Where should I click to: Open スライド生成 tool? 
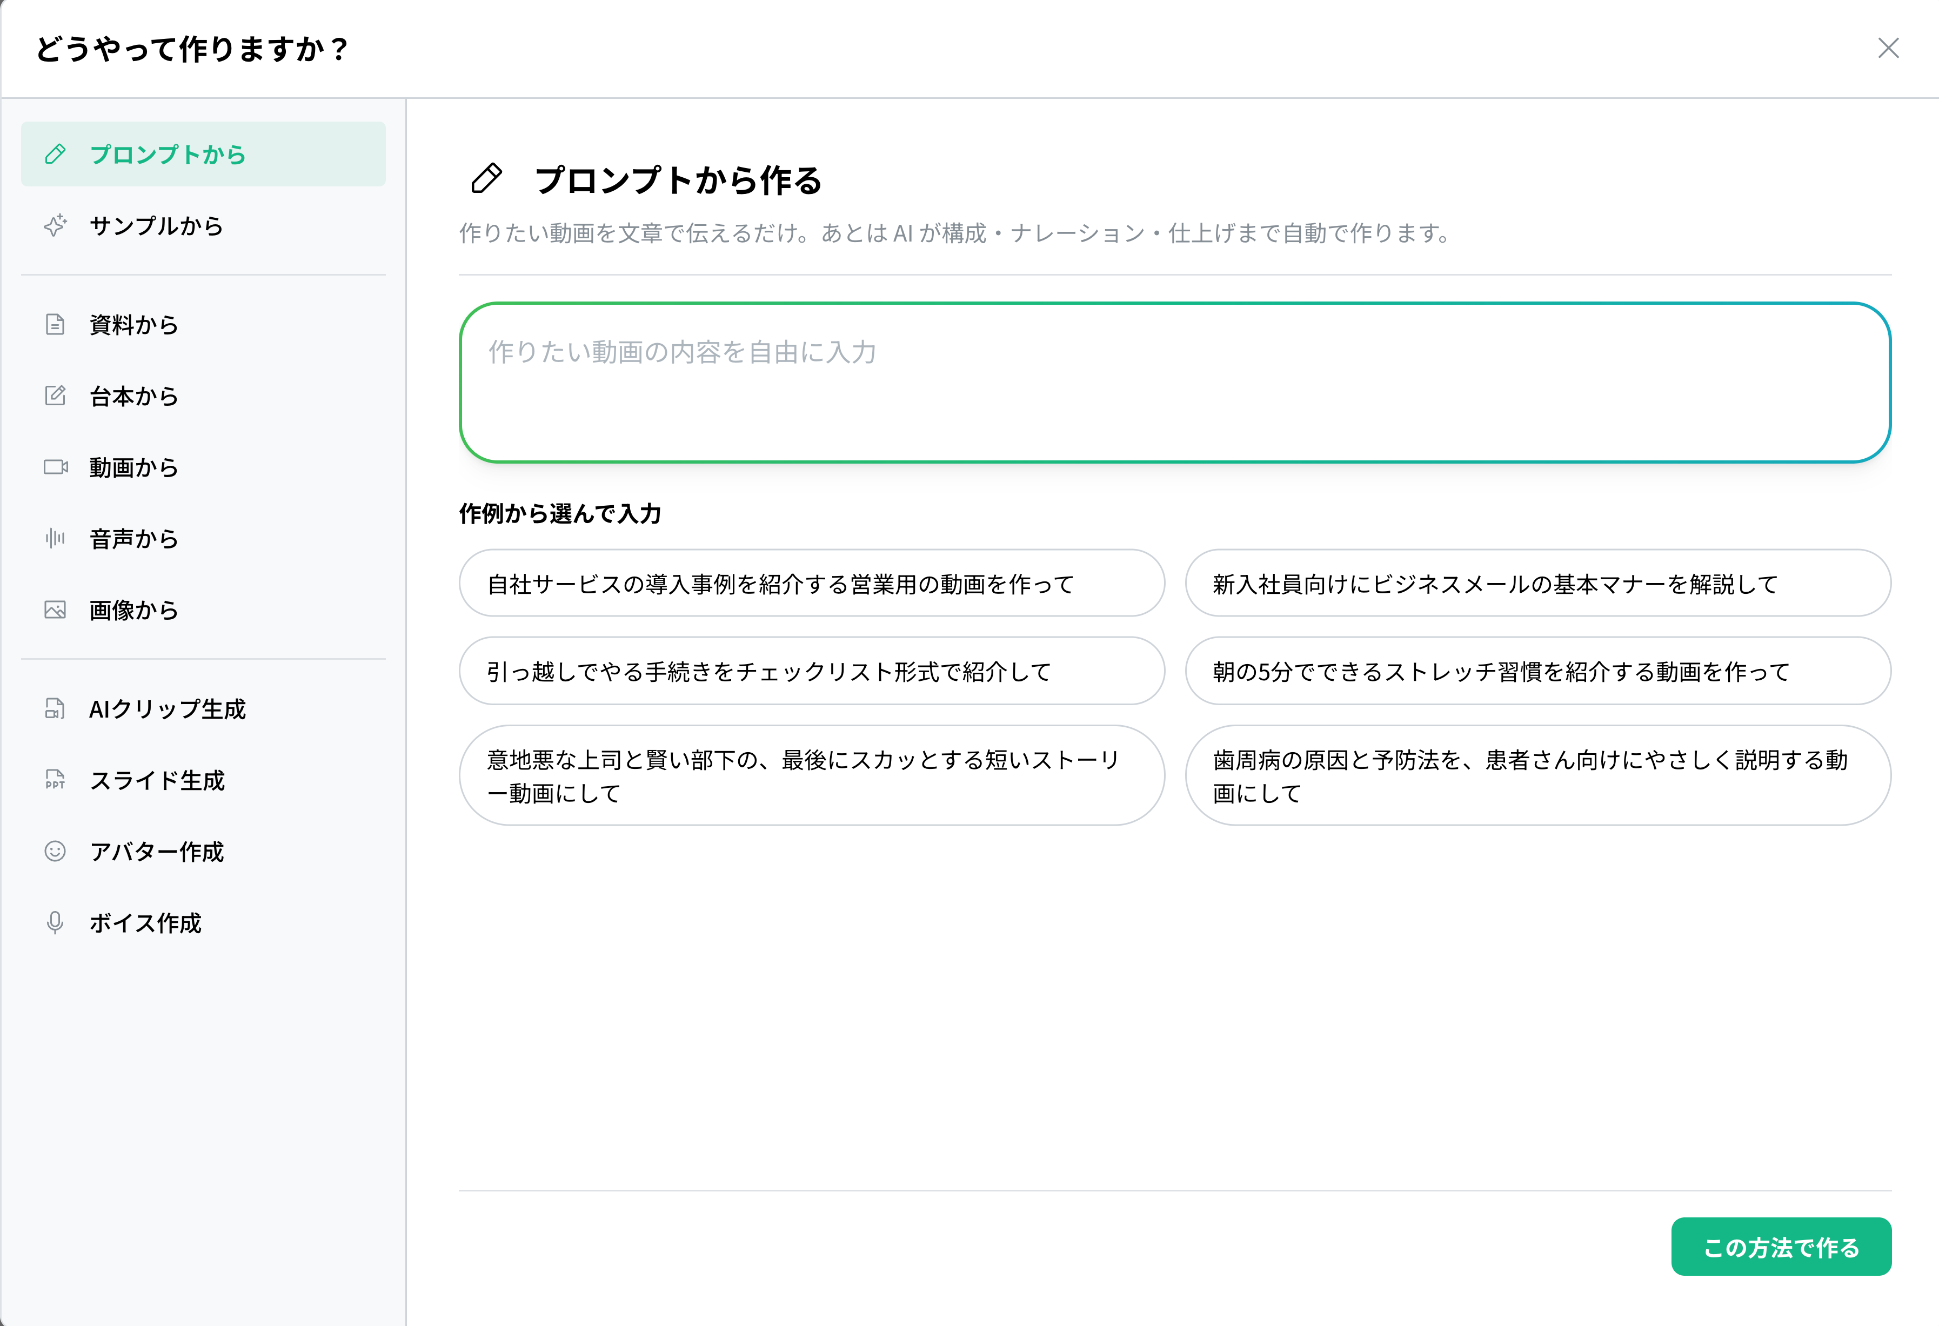click(x=204, y=779)
